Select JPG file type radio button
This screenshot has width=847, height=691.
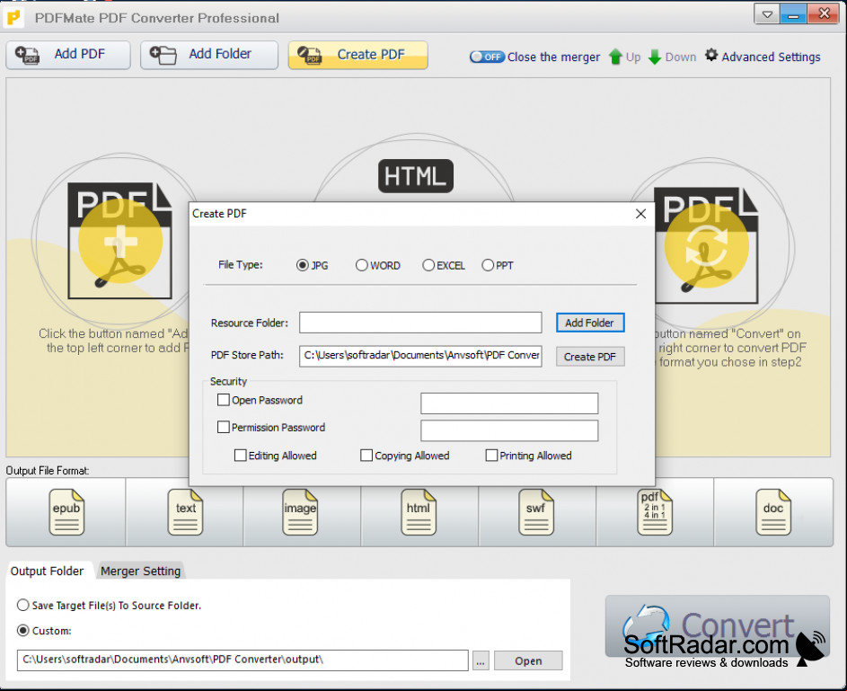[x=303, y=265]
